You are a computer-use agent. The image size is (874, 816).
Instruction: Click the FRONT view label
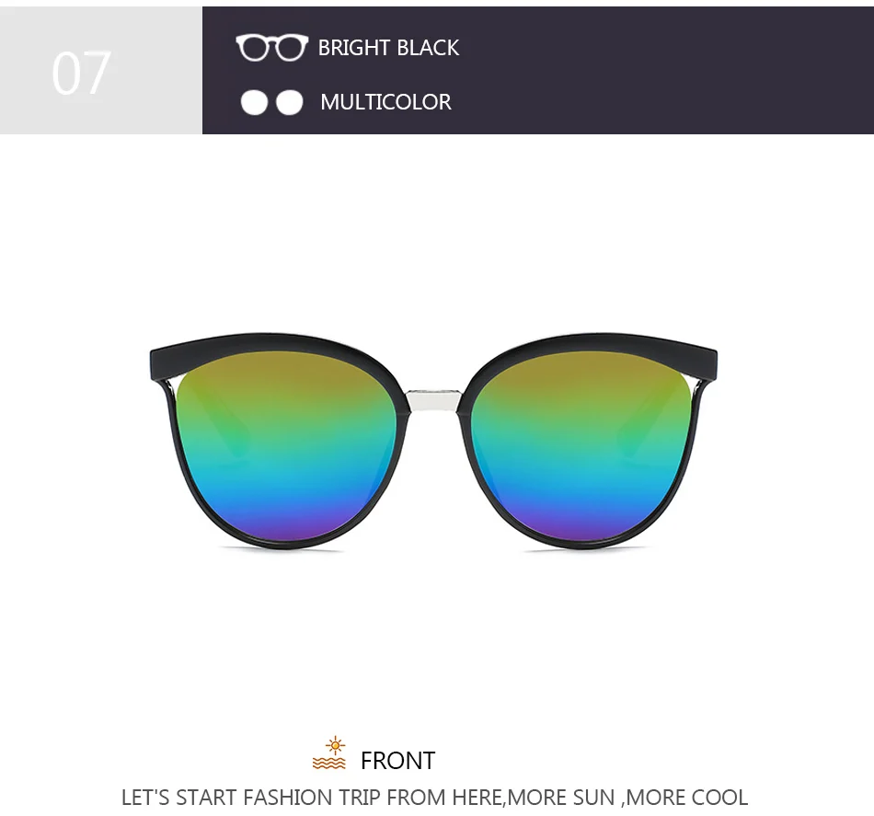[397, 761]
